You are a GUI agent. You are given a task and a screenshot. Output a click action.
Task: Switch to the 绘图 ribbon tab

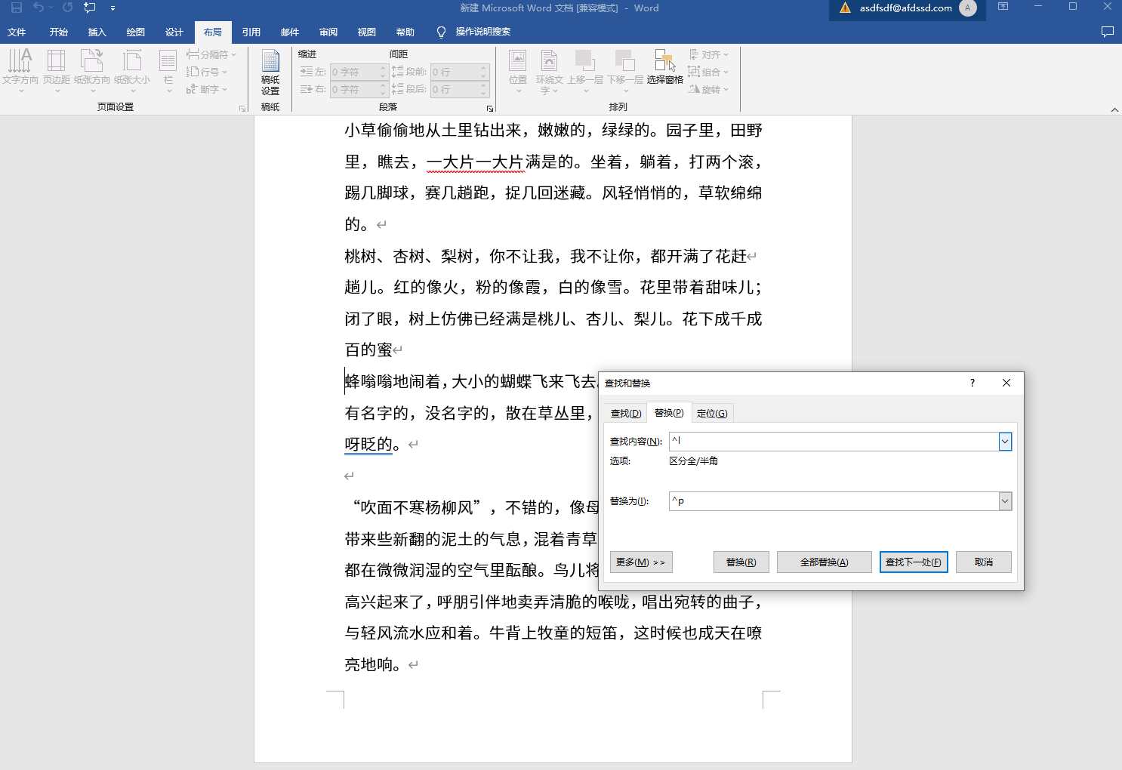[136, 32]
